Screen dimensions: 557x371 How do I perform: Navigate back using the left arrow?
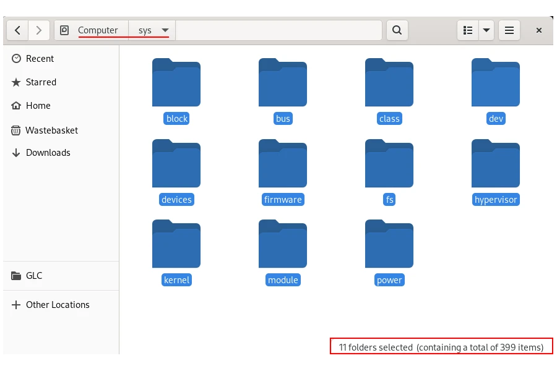[x=17, y=30]
